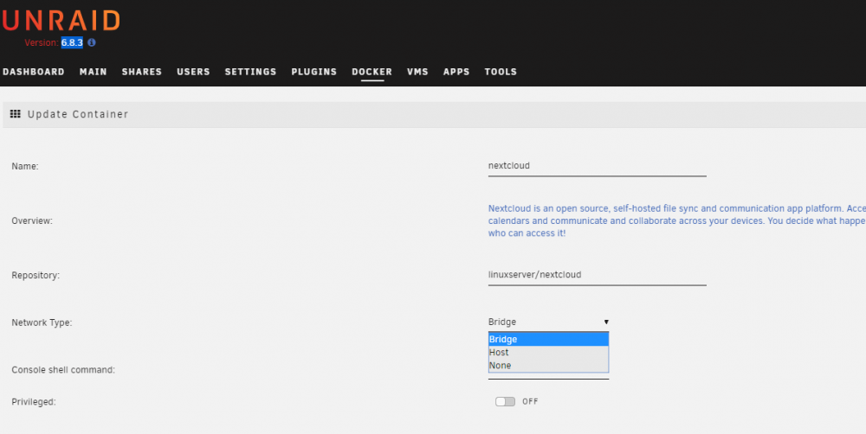Click the version number 6.8.3
866x434 pixels.
(72, 42)
